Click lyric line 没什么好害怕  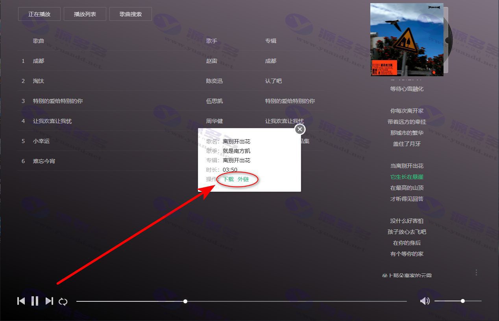407,221
